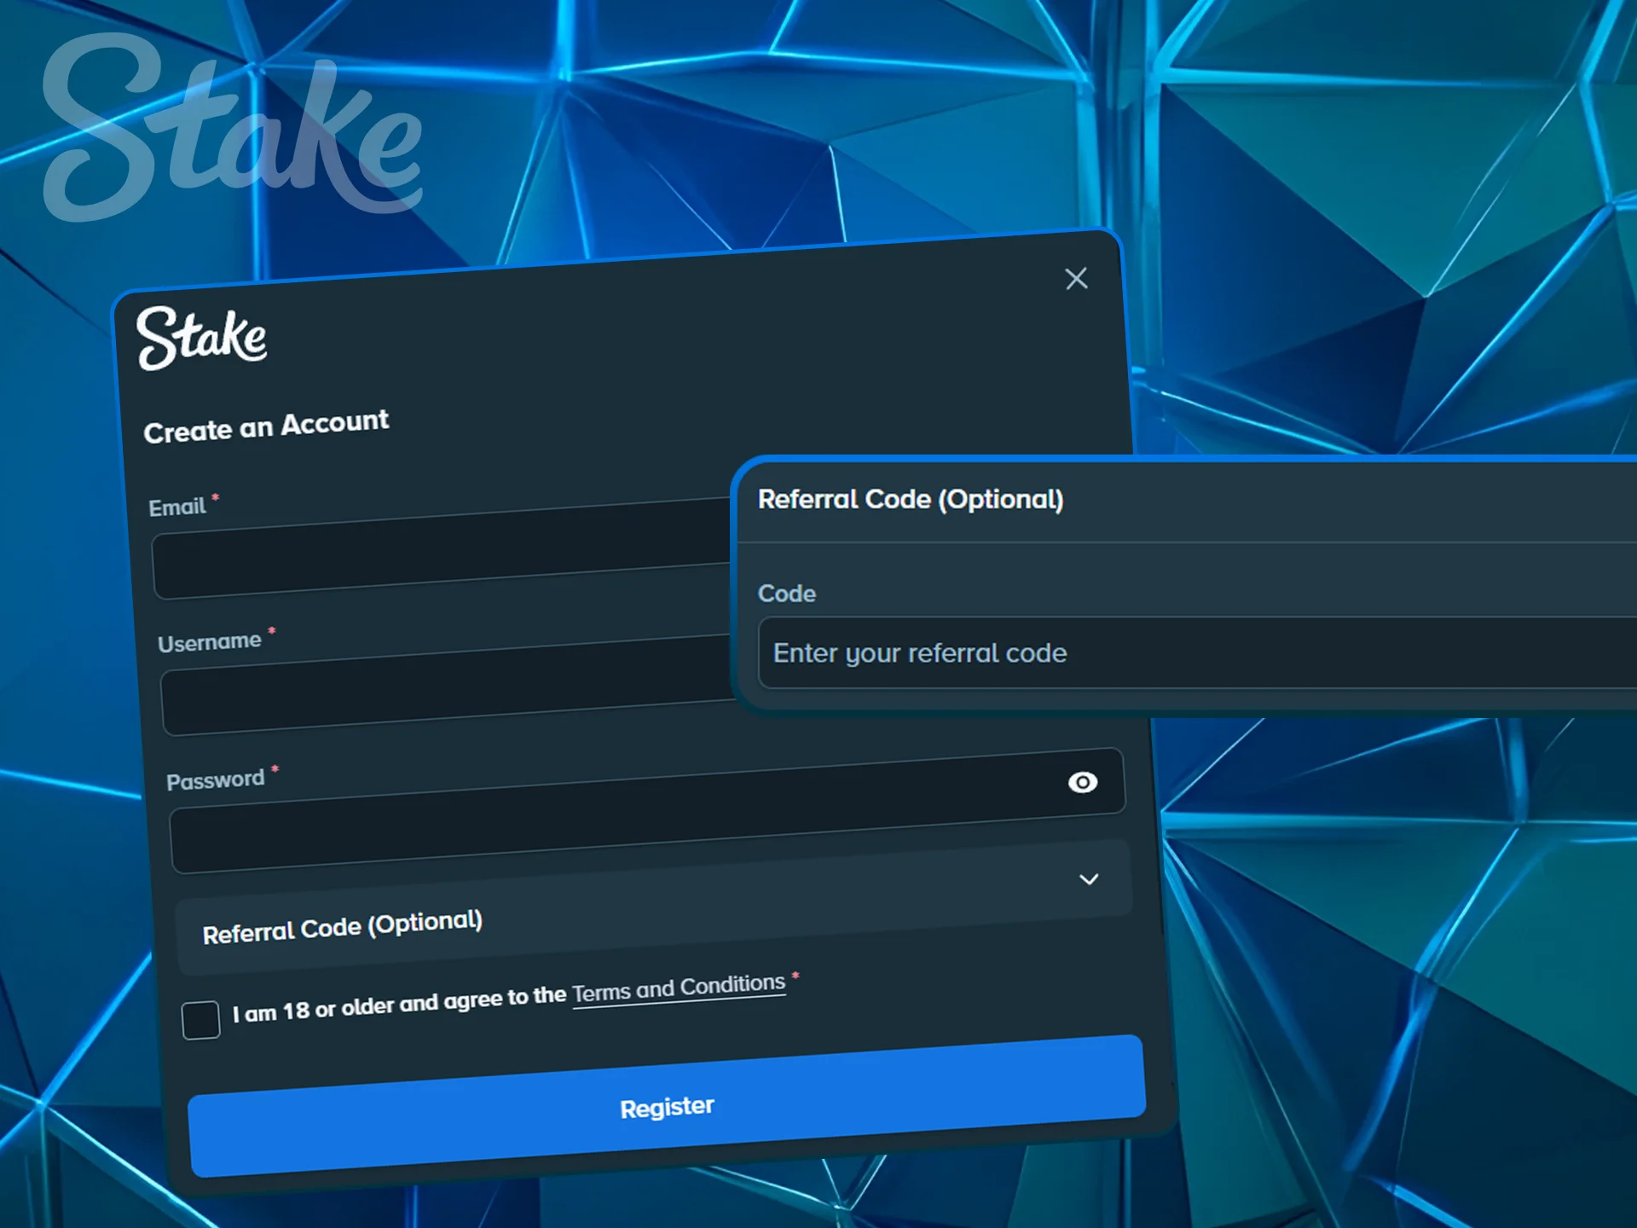Open the Terms and Conditions link
The width and height of the screenshot is (1637, 1228).
point(679,989)
